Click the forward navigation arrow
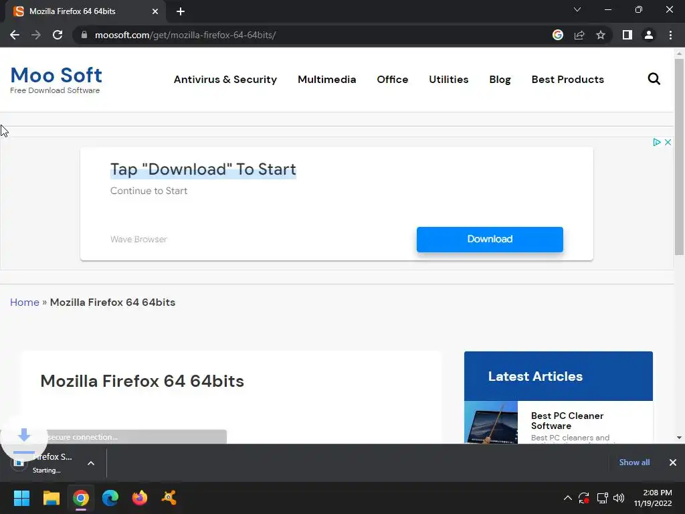The width and height of the screenshot is (685, 514). coord(36,35)
